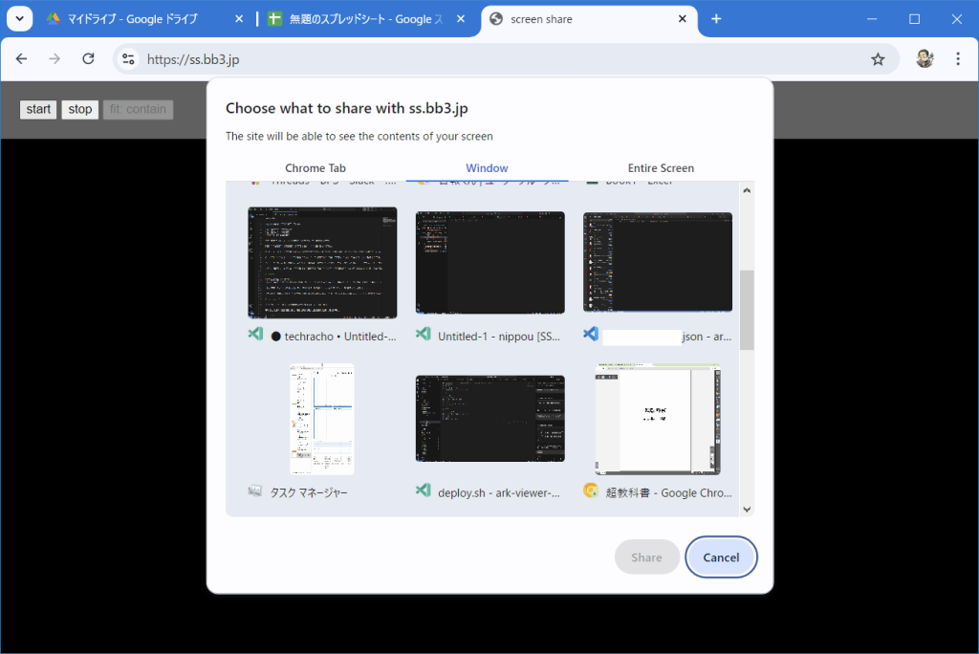
Task: Cancel the screen share dialog
Action: pos(721,557)
